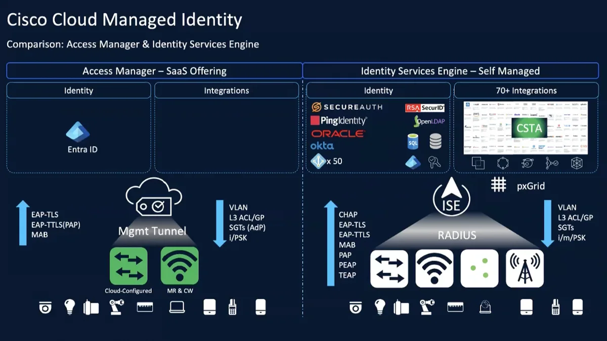The width and height of the screenshot is (607, 341).
Task: Click the Entra pyramid icon beside the keys icon
Action: pos(413,162)
